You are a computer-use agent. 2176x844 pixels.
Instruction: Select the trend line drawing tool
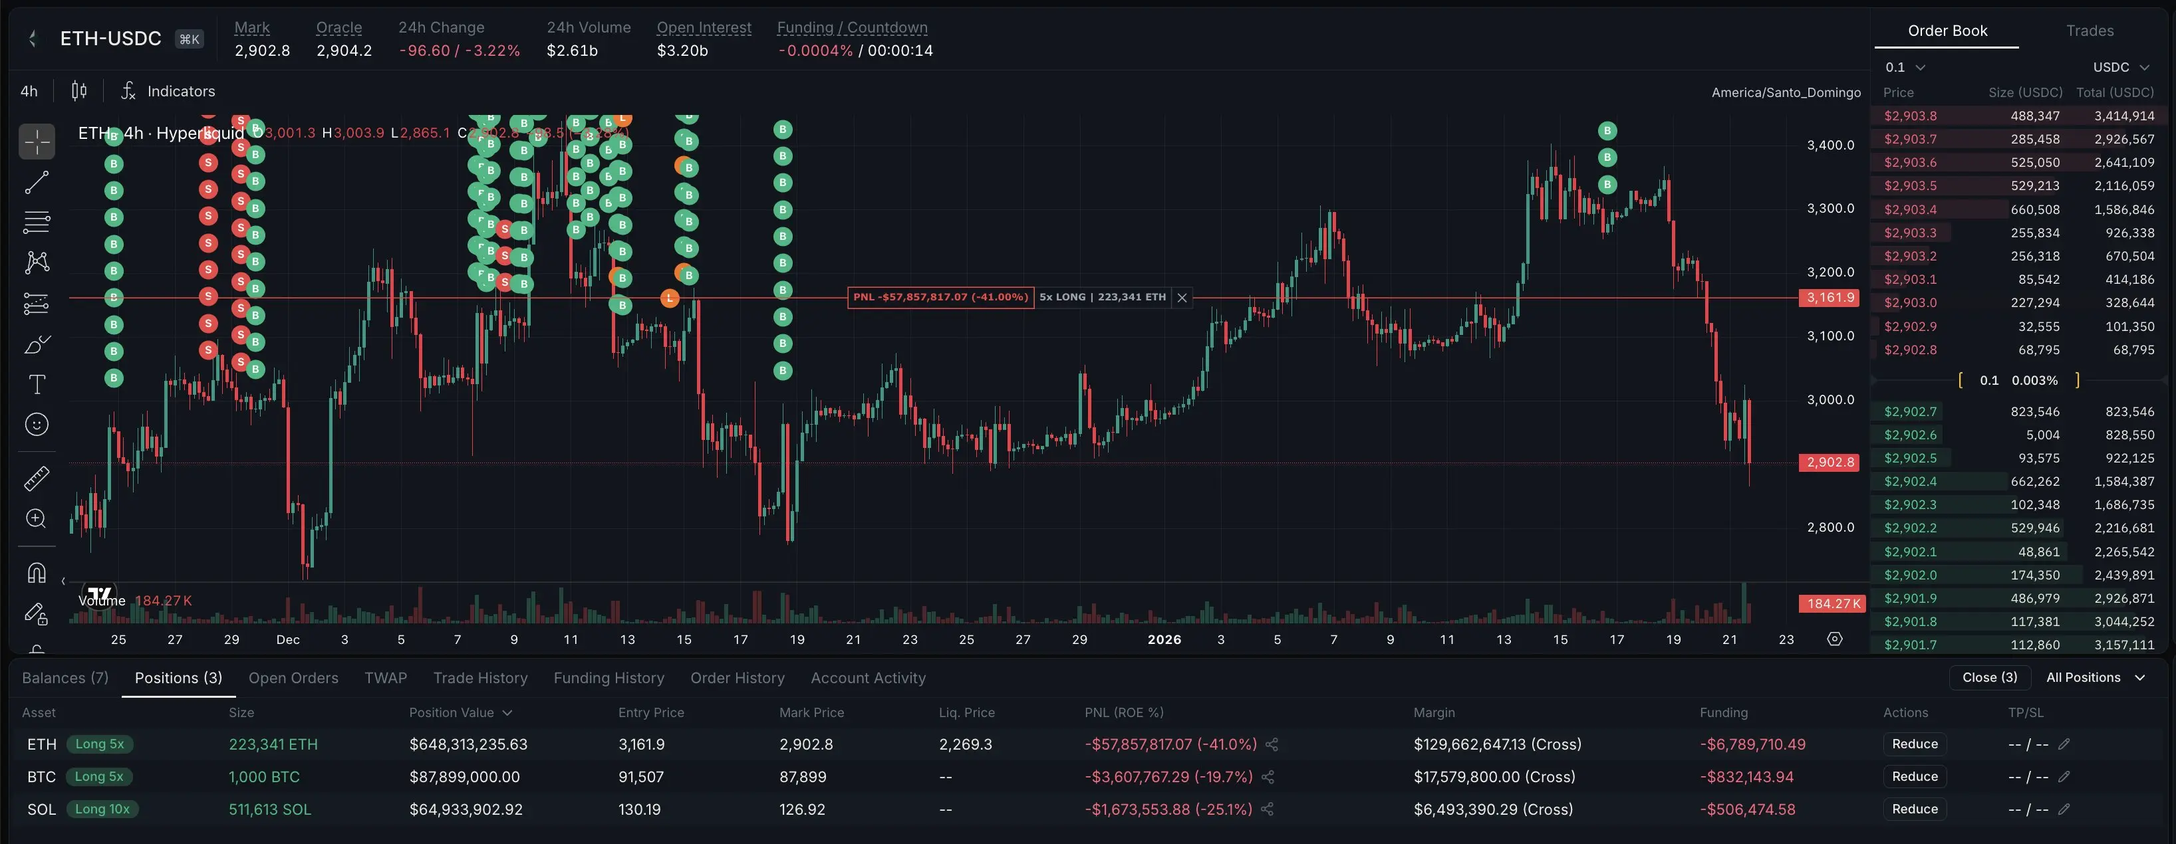pyautogui.click(x=37, y=182)
